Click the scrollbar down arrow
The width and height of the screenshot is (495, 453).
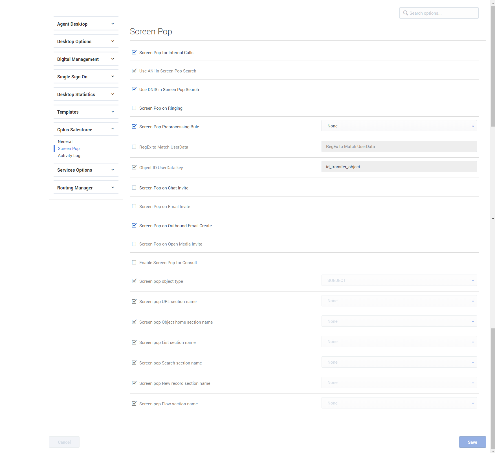[x=493, y=451]
